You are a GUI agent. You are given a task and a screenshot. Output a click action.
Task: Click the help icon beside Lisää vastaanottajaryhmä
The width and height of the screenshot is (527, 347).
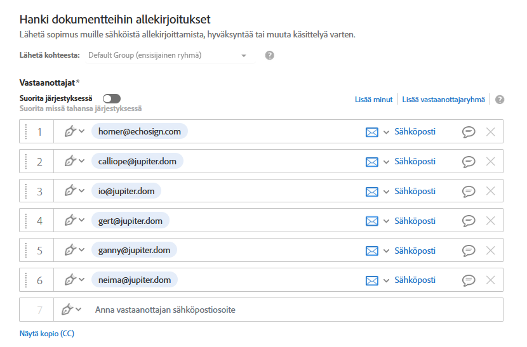coord(500,100)
